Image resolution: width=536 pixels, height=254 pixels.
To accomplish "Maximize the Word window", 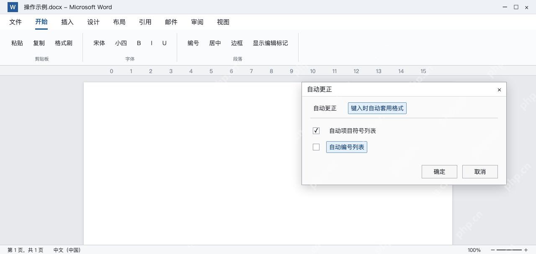I will click(516, 7).
